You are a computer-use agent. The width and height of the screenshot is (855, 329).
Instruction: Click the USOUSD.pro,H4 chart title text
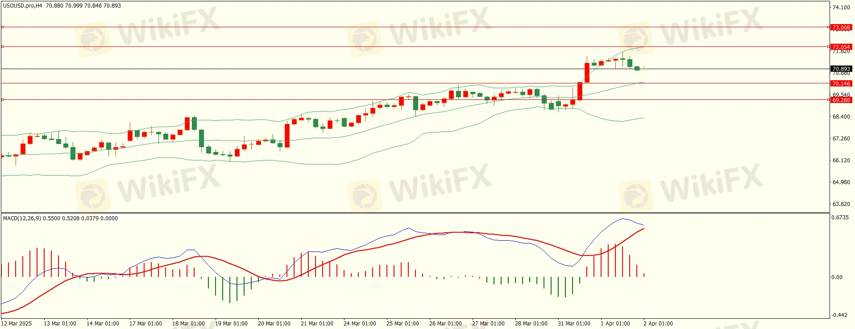[23, 6]
